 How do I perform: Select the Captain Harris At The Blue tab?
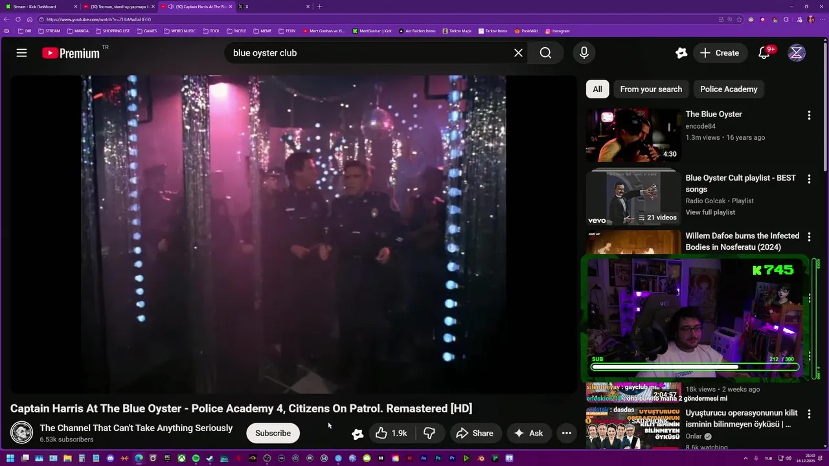(x=196, y=6)
